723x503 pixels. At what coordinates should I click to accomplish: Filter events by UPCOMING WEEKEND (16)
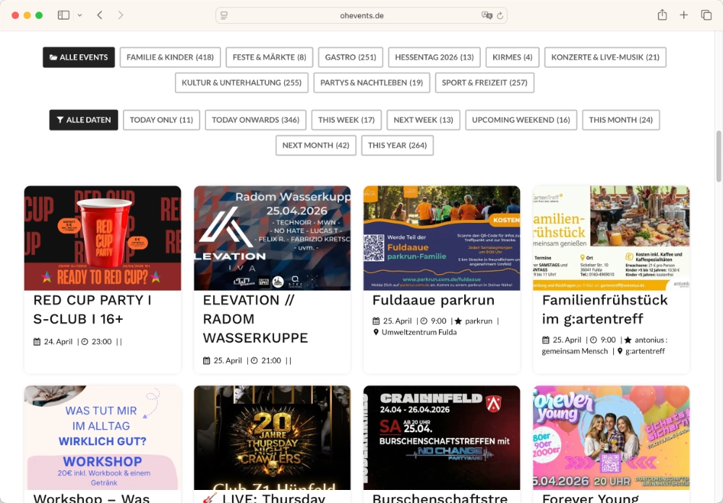coord(521,120)
